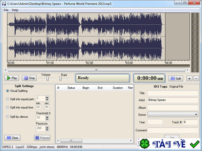
Task: Open the File menu
Action: point(6,10)
